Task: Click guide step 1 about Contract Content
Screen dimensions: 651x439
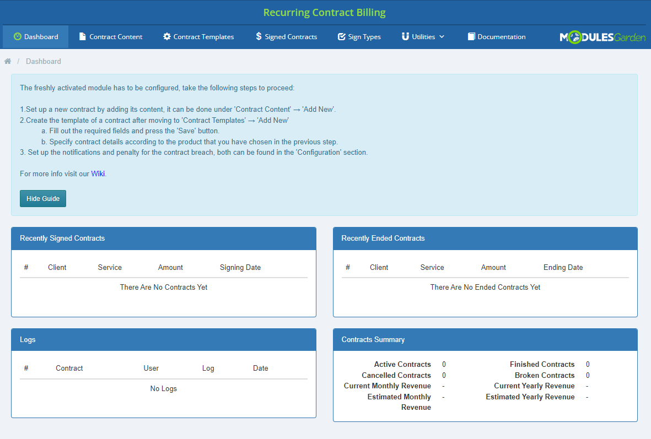Action: click(x=177, y=110)
